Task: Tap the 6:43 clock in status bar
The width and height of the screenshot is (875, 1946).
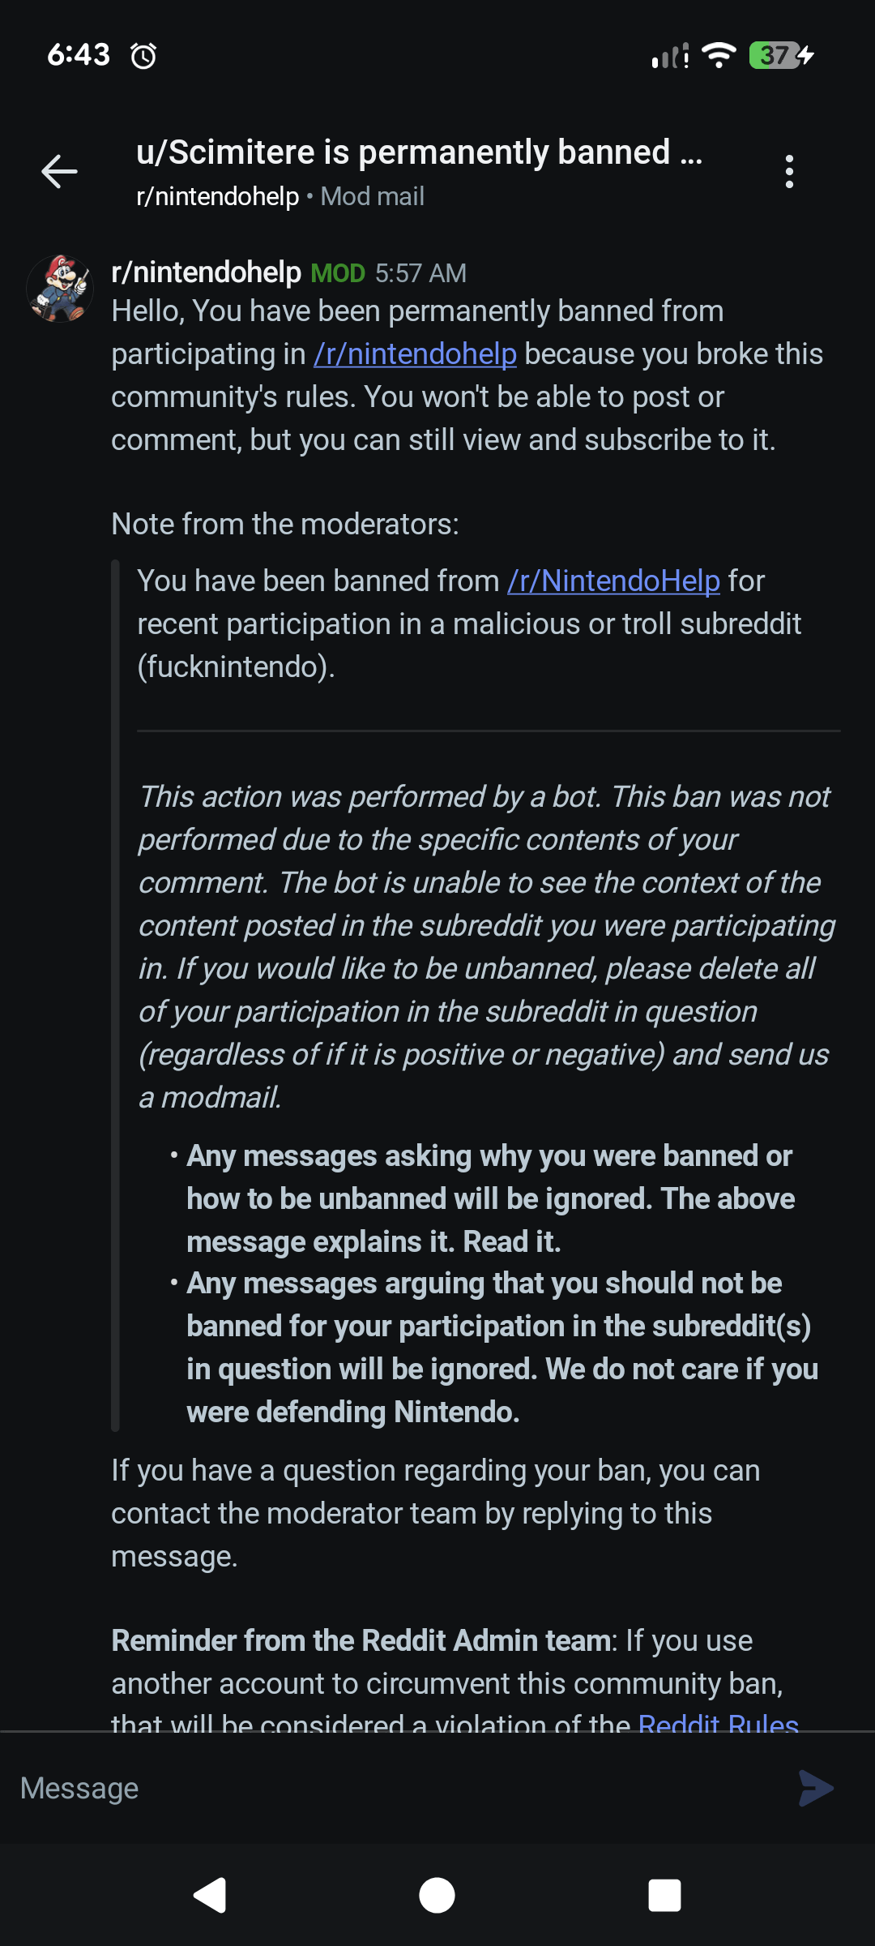Action: pyautogui.click(x=79, y=55)
